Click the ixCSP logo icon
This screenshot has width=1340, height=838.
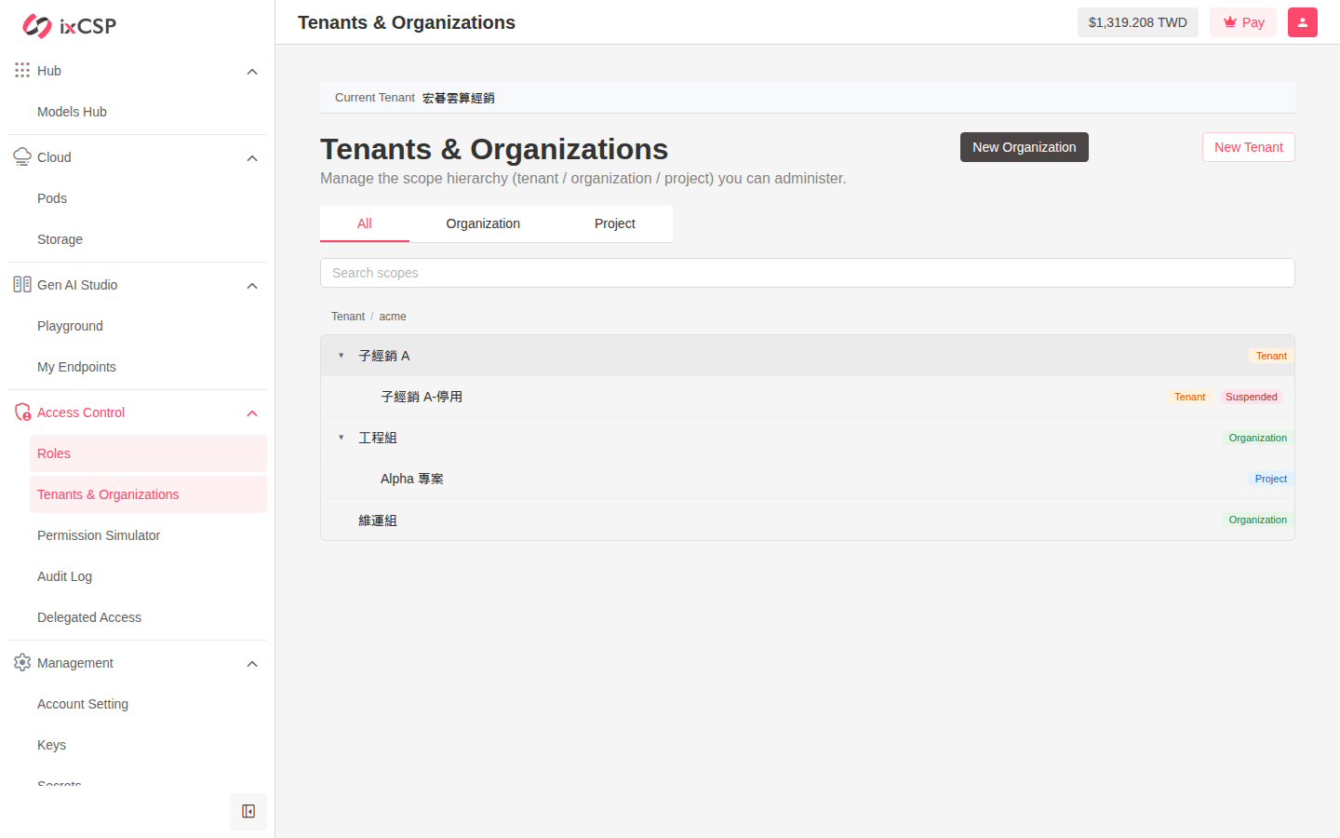click(37, 26)
